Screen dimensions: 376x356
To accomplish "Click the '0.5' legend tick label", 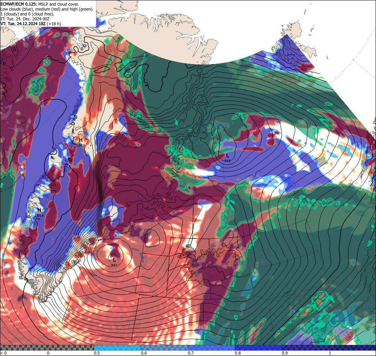I will click(x=97, y=353).
